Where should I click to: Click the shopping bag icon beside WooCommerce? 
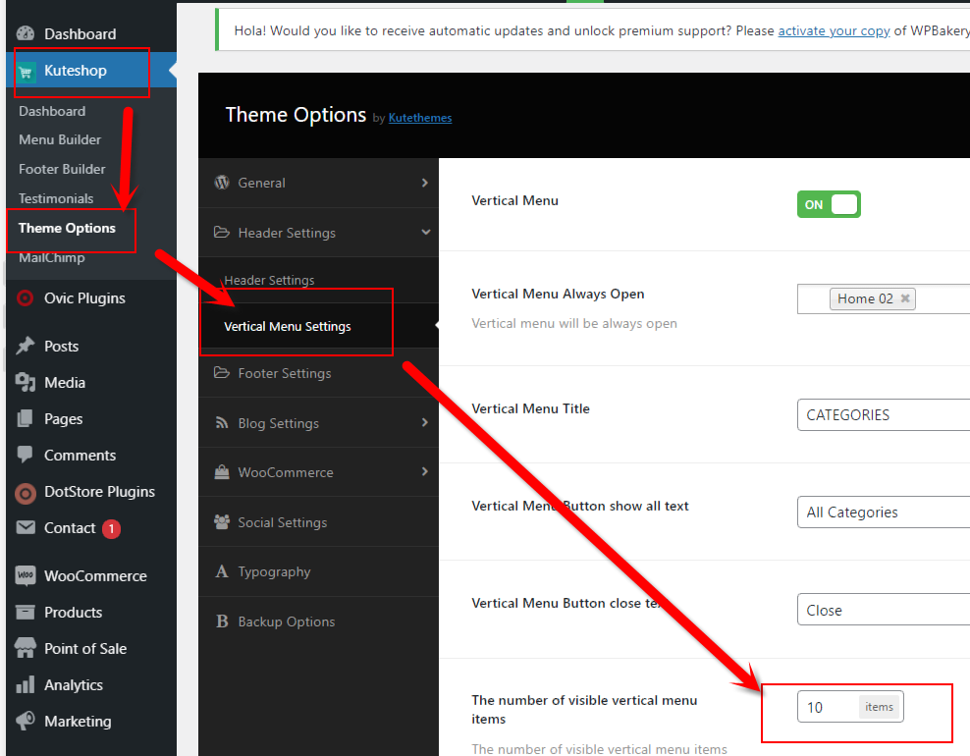[222, 472]
